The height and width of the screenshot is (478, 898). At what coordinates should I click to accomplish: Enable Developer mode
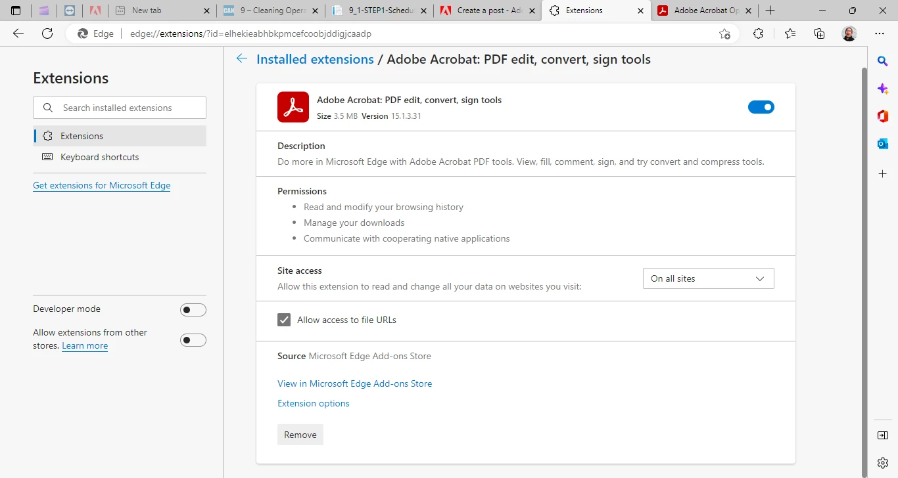pyautogui.click(x=193, y=310)
